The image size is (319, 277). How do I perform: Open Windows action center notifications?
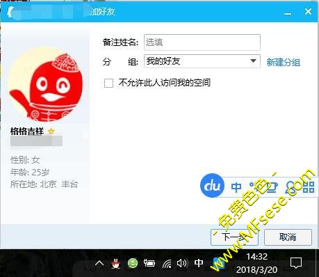(296, 263)
